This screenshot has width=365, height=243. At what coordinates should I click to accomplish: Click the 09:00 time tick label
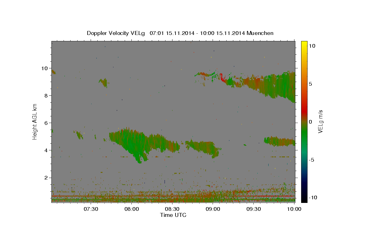coord(213,209)
